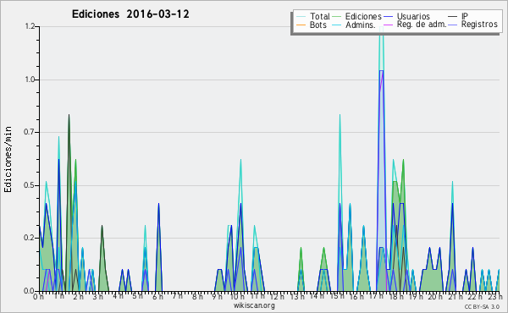
Task: Click the 0 h label on the x-axis
Action: tap(38, 296)
